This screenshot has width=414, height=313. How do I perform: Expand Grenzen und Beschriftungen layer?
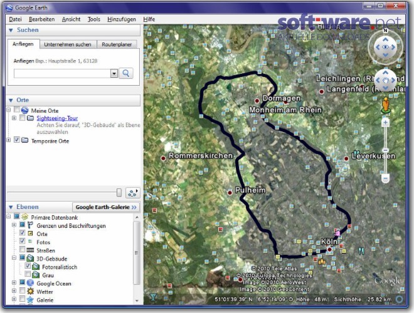click(x=14, y=225)
